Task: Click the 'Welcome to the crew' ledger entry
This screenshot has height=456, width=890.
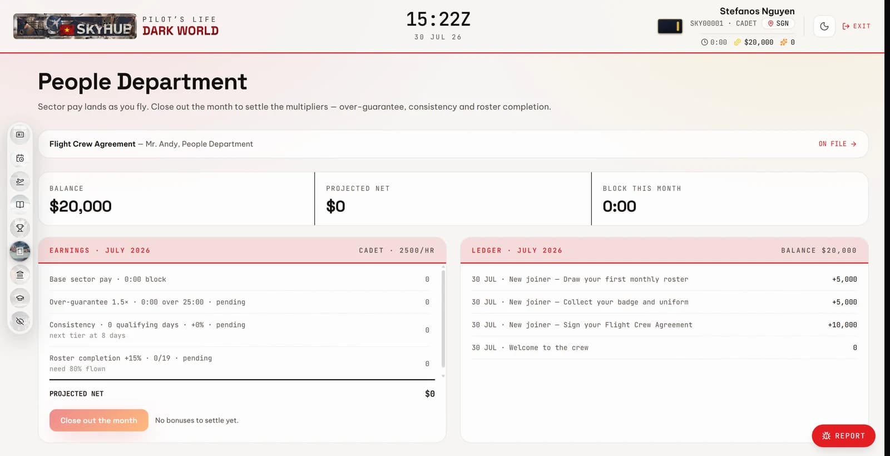Action: tap(664, 348)
